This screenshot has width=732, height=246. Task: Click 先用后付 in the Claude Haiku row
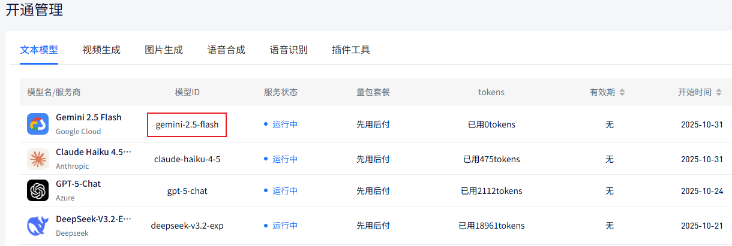click(373, 159)
